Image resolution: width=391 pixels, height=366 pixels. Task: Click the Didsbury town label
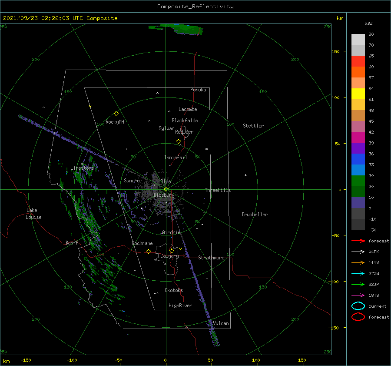[164, 195]
